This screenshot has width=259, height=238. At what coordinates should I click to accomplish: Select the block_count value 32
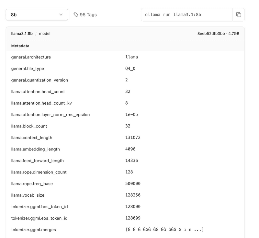128,126
